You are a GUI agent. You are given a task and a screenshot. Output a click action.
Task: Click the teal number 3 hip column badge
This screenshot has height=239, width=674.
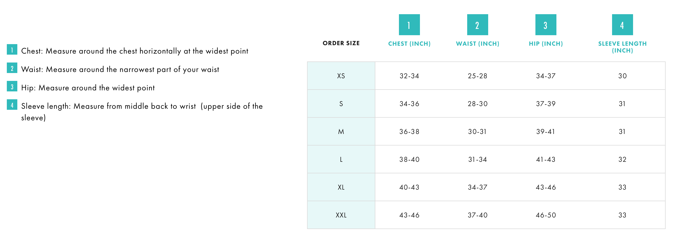coord(546,25)
